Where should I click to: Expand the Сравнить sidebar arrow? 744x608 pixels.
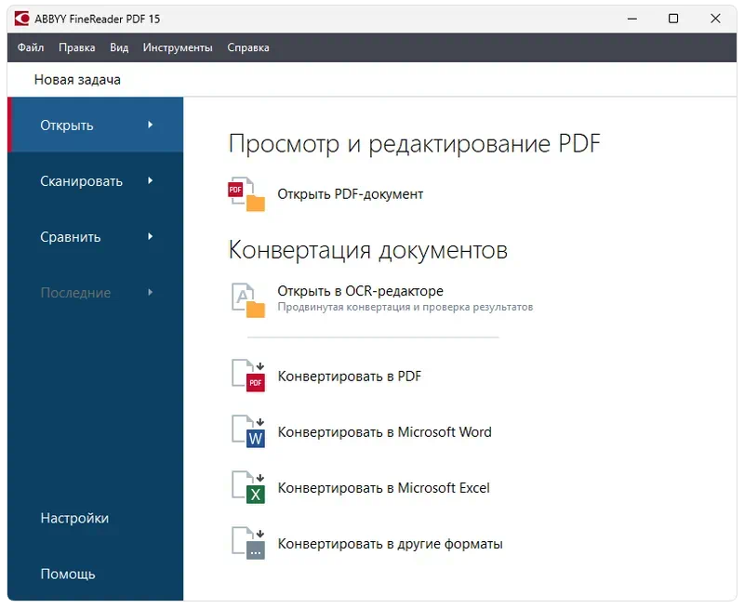pos(151,236)
